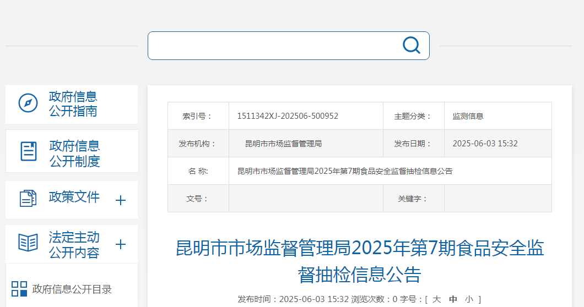Viewport: 584px width, 307px height.
Task: Click the 浏览次数：0 view counter
Action: tap(374, 299)
